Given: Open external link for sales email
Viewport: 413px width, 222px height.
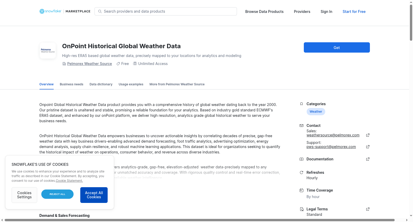Looking at the screenshot, I should pyautogui.click(x=368, y=135).
